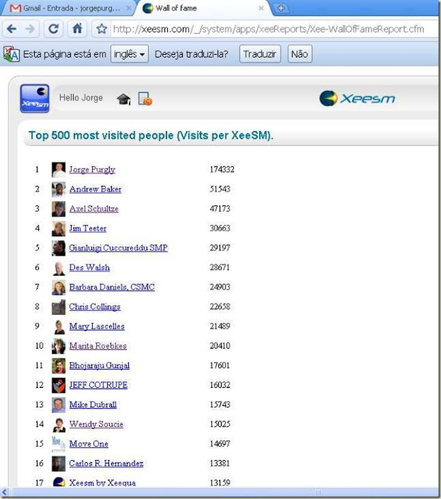Click the browser forward arrow
The height and width of the screenshot is (499, 441).
[x=30, y=29]
